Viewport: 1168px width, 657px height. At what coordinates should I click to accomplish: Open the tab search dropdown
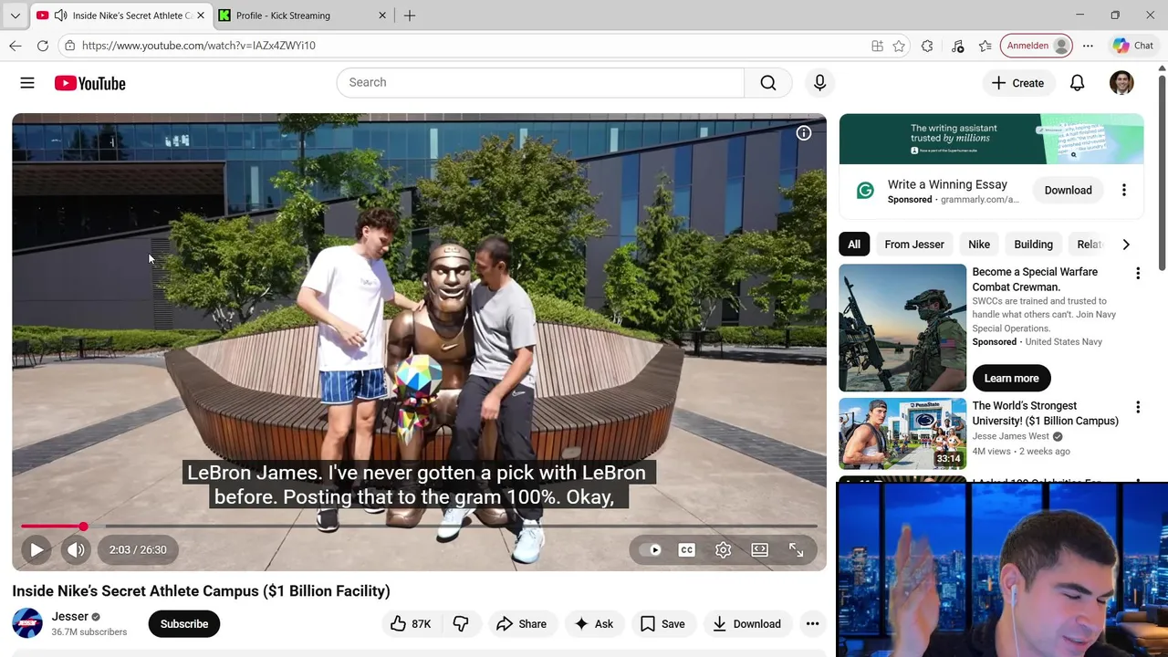(15, 16)
